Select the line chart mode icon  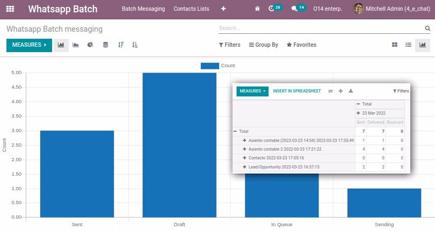(x=76, y=45)
